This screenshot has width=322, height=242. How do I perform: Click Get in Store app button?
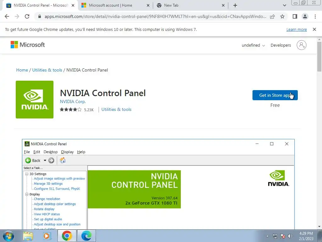275,95
